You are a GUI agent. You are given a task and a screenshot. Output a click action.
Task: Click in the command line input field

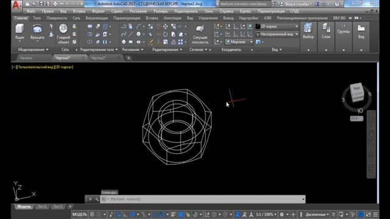pos(203,199)
